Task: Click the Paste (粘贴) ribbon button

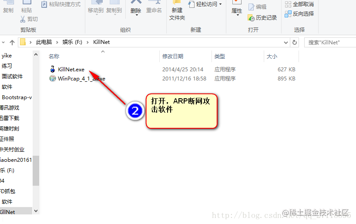Action: click(x=27, y=7)
